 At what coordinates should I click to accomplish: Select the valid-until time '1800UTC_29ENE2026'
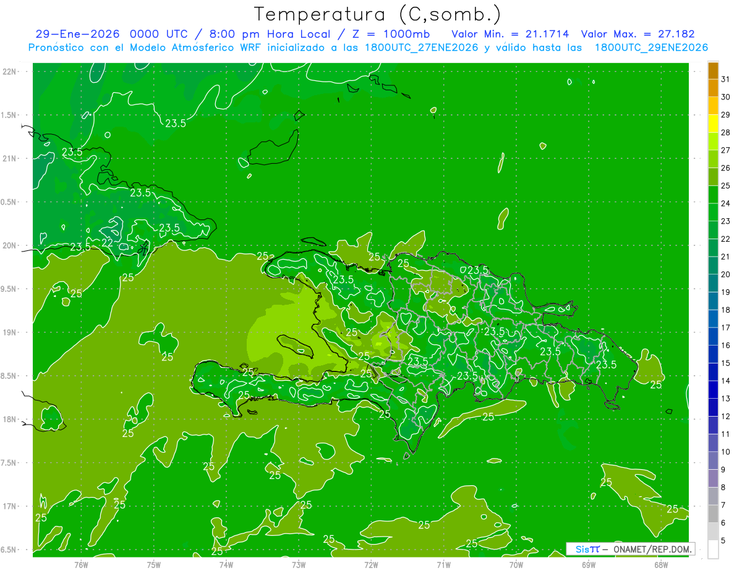[651, 48]
